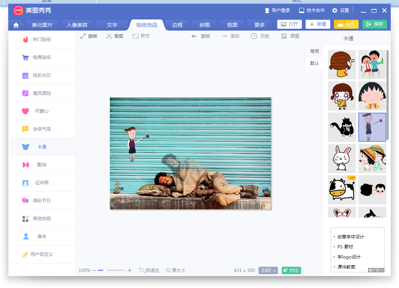Screen dimensions: 399x288
Task: Switch to the 抠图 cutout tab
Action: pos(232,25)
